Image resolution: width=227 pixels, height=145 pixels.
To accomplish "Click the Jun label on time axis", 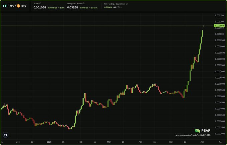I will click(202, 142).
